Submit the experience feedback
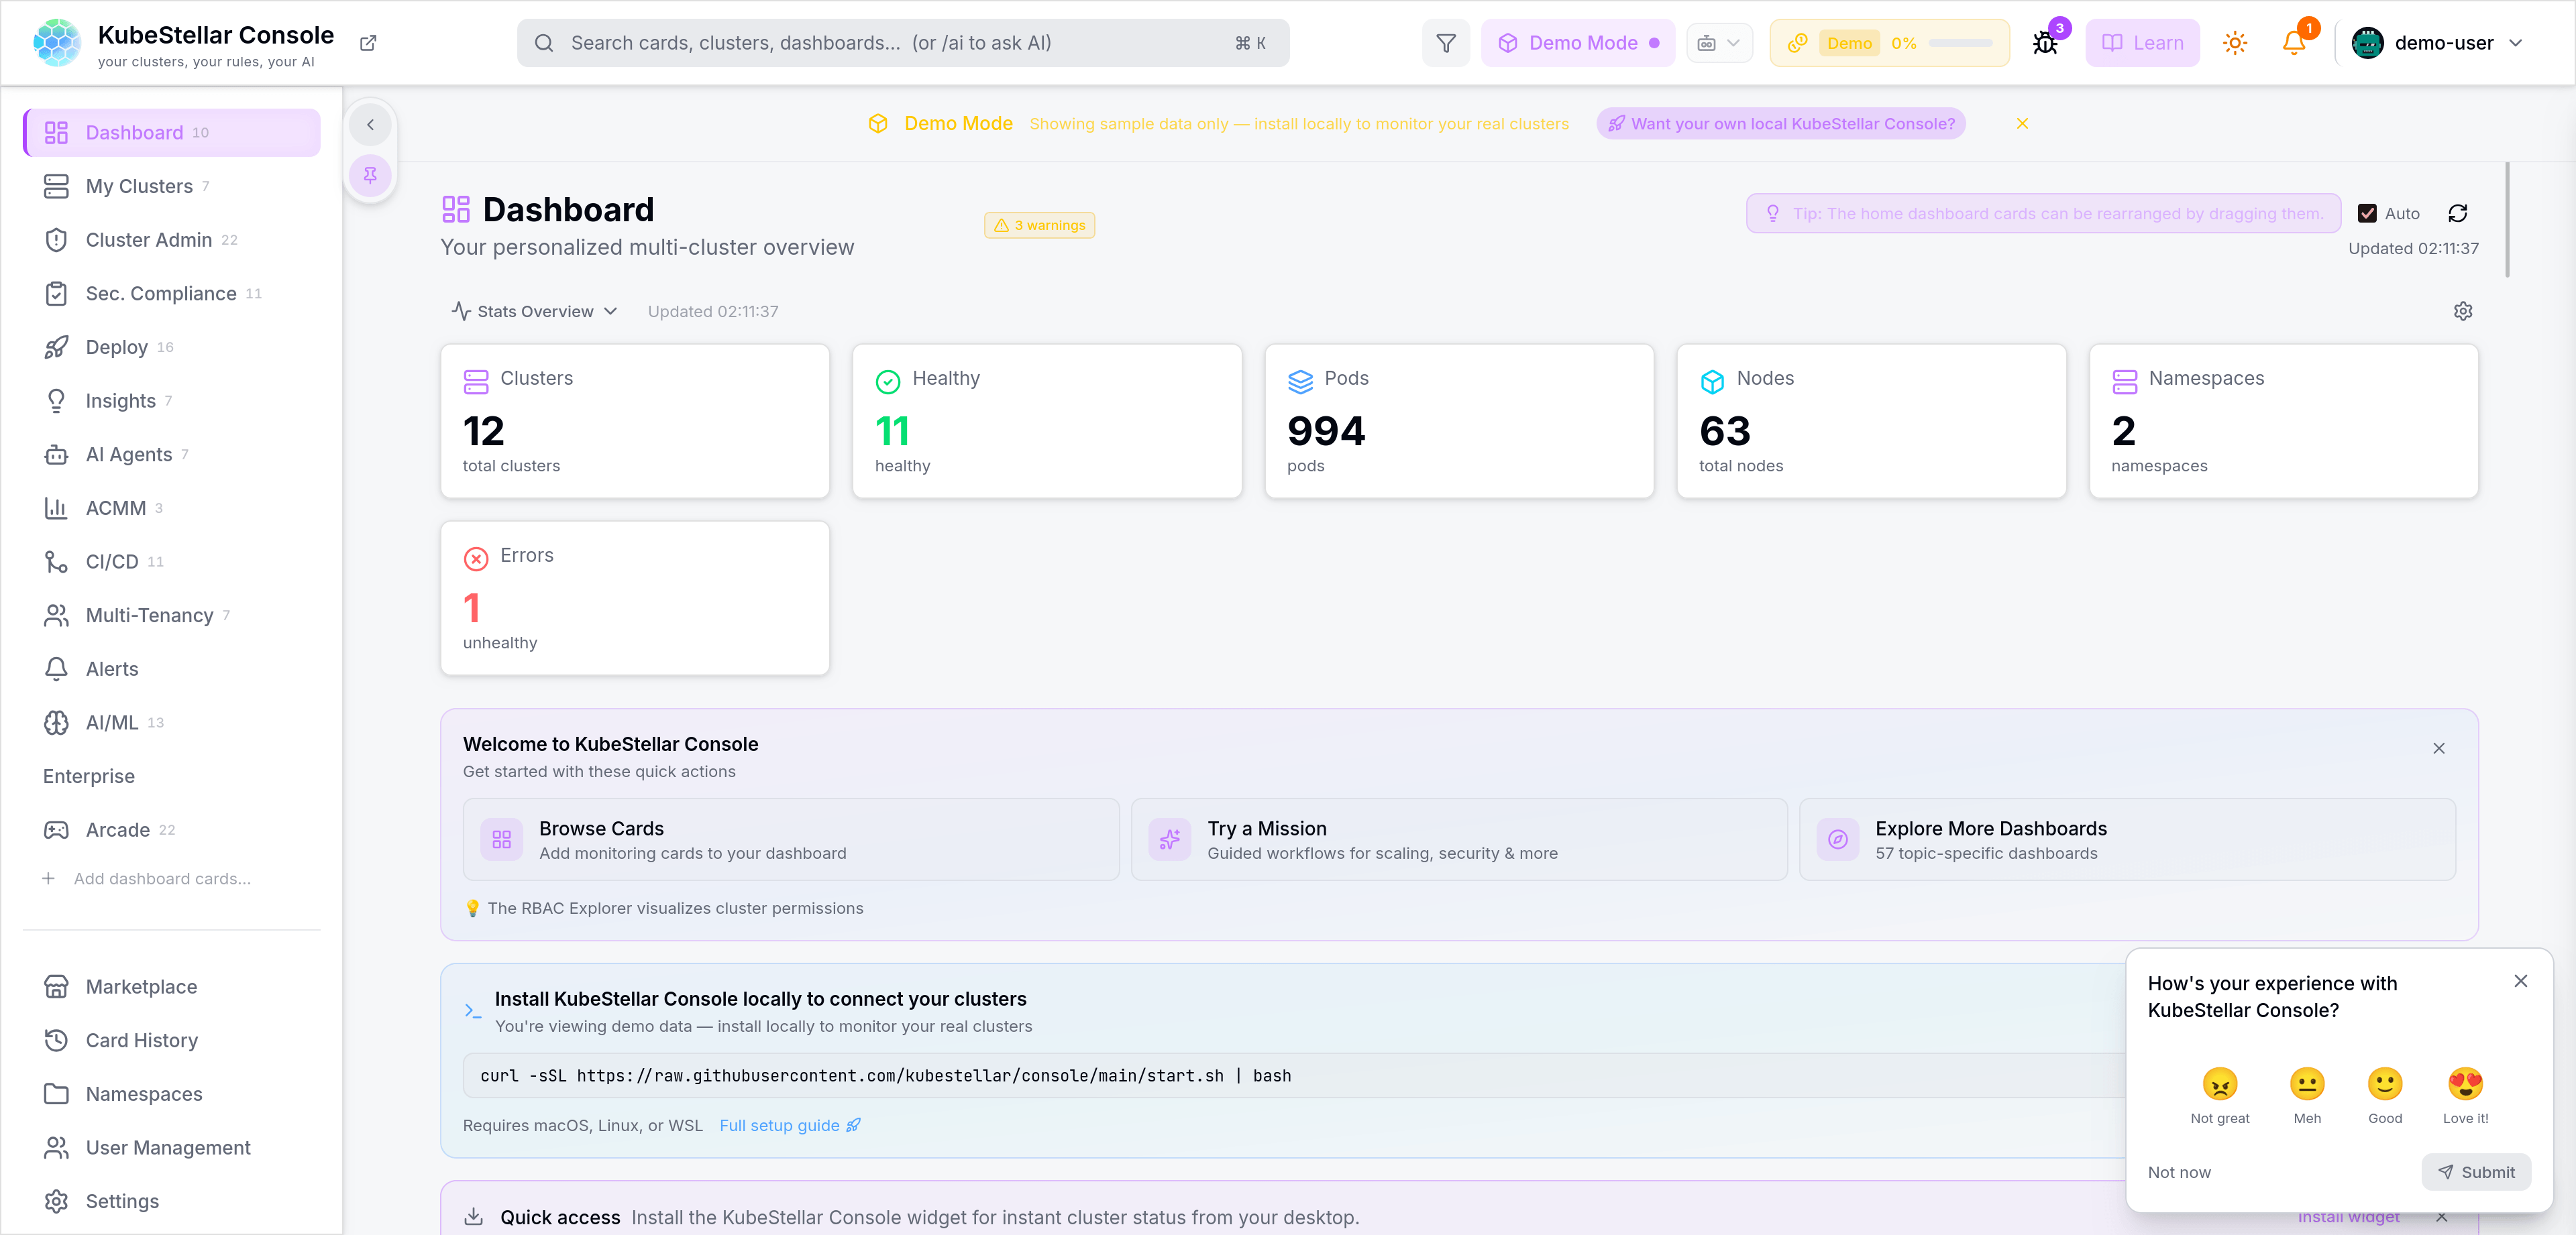 pyautogui.click(x=2475, y=1172)
